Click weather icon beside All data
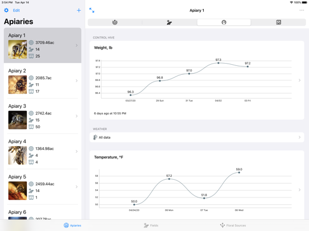This screenshot has height=231, width=309. pyautogui.click(x=95, y=137)
